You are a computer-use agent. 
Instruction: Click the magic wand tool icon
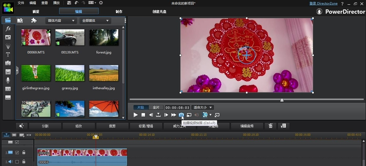(x=21, y=126)
